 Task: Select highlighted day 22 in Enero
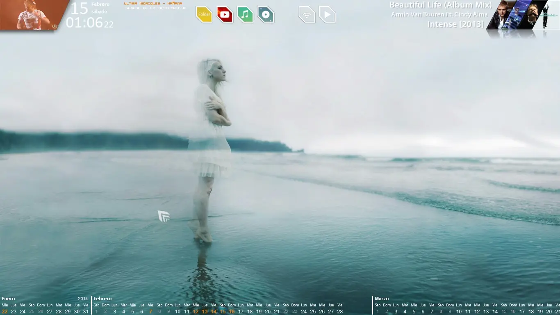tap(5, 312)
